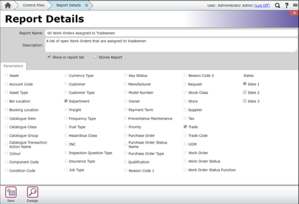Screen dimensions: 299x204
Task: Open the Design report icon
Action: point(32,192)
